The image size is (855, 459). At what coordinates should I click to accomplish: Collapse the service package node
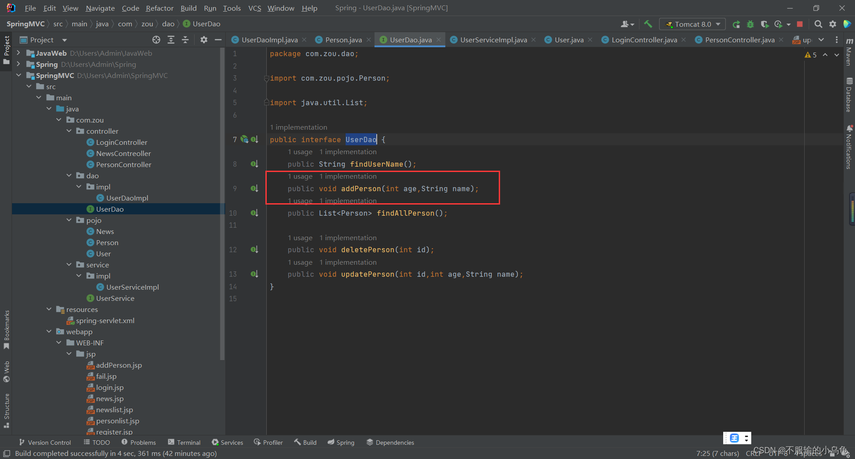(69, 264)
